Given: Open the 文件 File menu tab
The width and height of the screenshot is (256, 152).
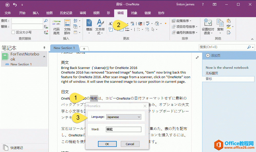Looking at the screenshot, I should [7, 13].
